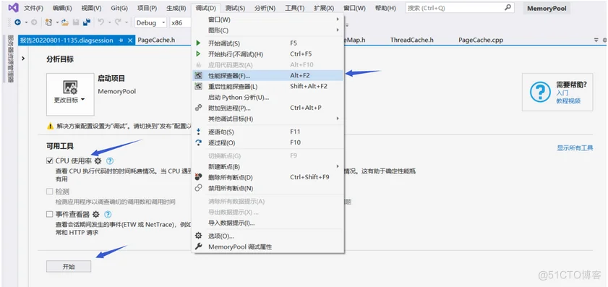Open CPU usage help question icon
Image resolution: width=608 pixels, height=287 pixels.
click(x=110, y=160)
